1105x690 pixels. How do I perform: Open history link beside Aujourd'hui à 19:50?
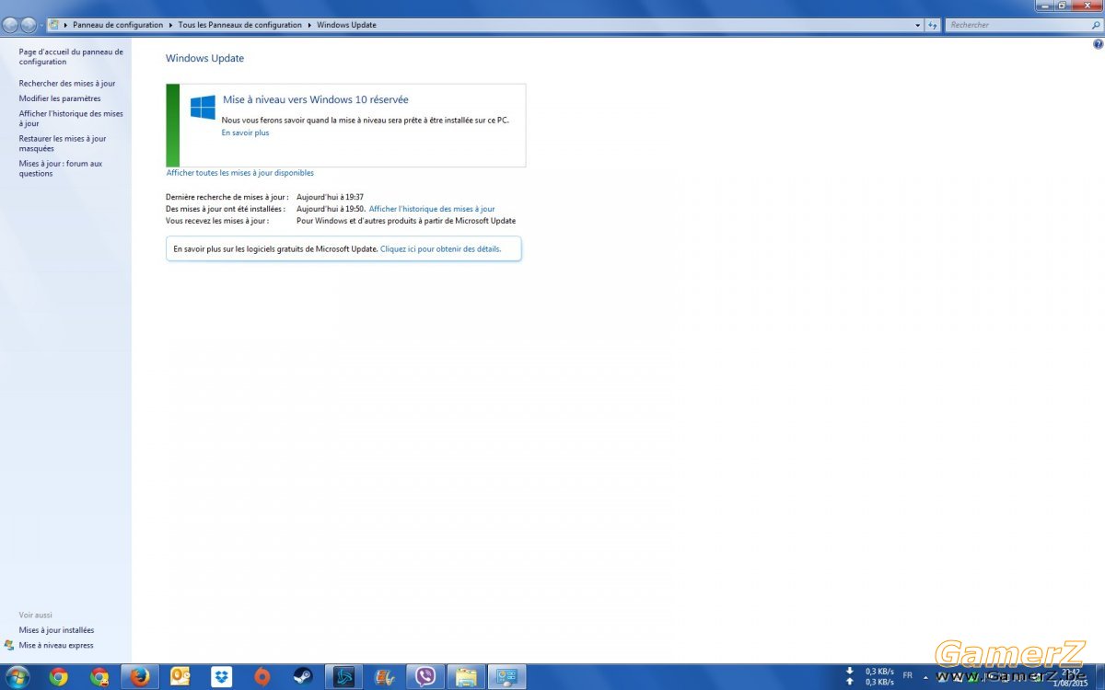pyautogui.click(x=432, y=209)
